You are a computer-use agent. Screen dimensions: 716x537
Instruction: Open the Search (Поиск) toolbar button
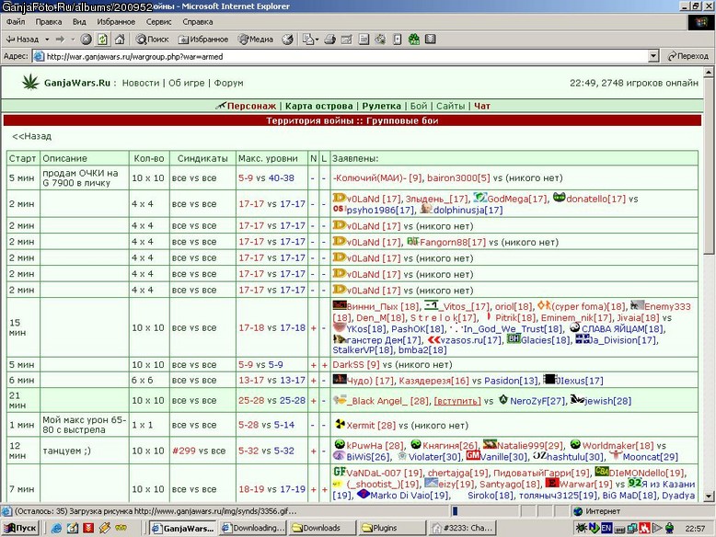tap(152, 40)
